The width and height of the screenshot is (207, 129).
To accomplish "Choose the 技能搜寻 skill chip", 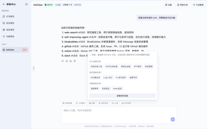I will pos(94,89).
